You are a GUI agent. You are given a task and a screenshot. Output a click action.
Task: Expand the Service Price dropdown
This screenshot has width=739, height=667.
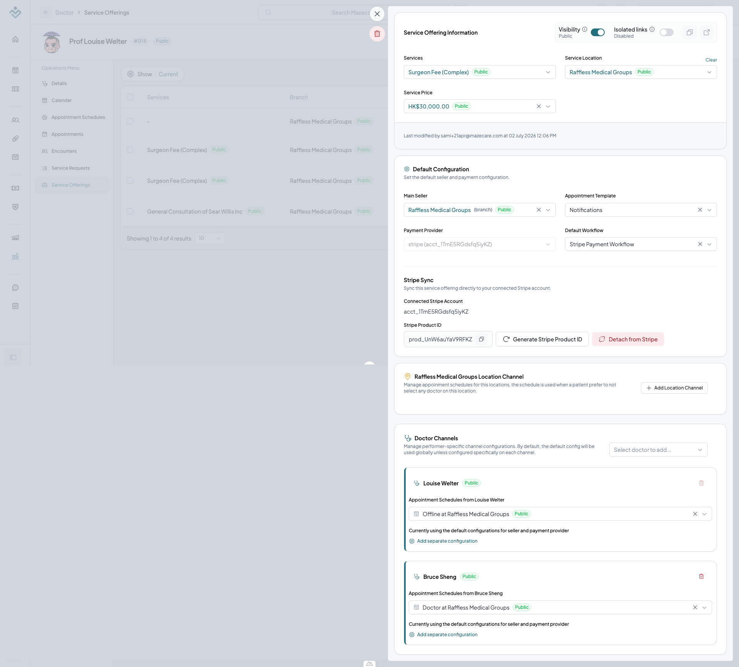click(548, 106)
